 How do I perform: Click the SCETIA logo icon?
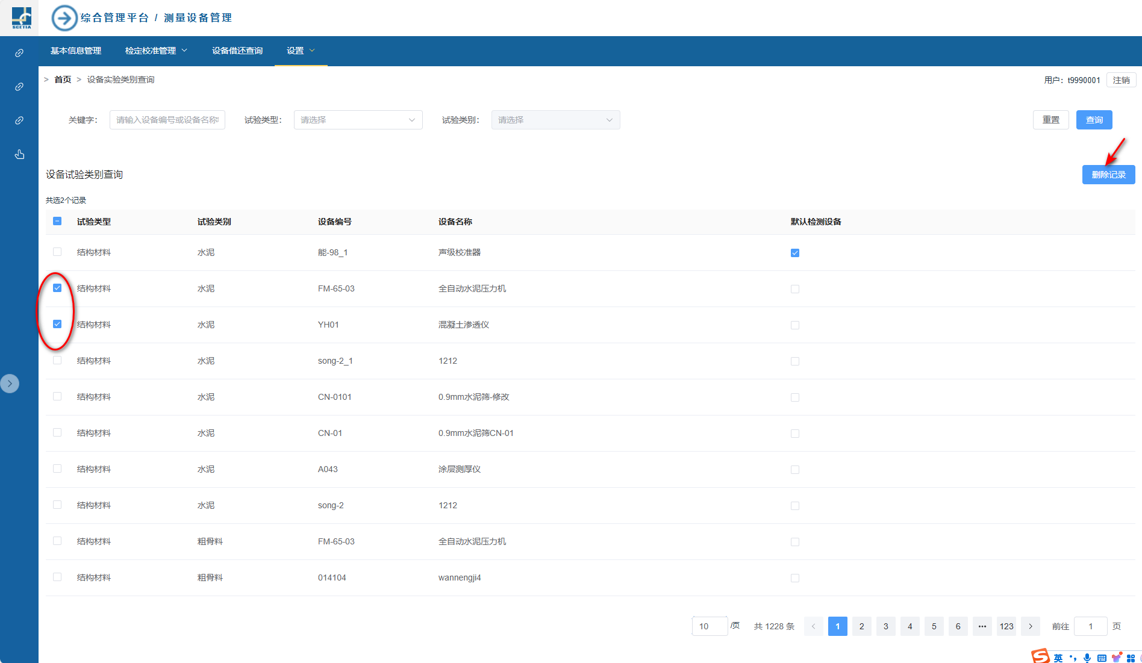point(22,18)
